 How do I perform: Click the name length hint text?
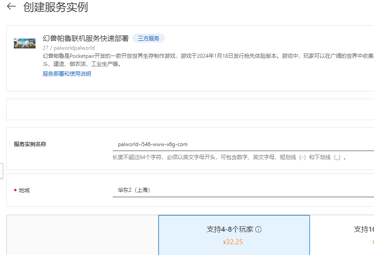(229, 157)
